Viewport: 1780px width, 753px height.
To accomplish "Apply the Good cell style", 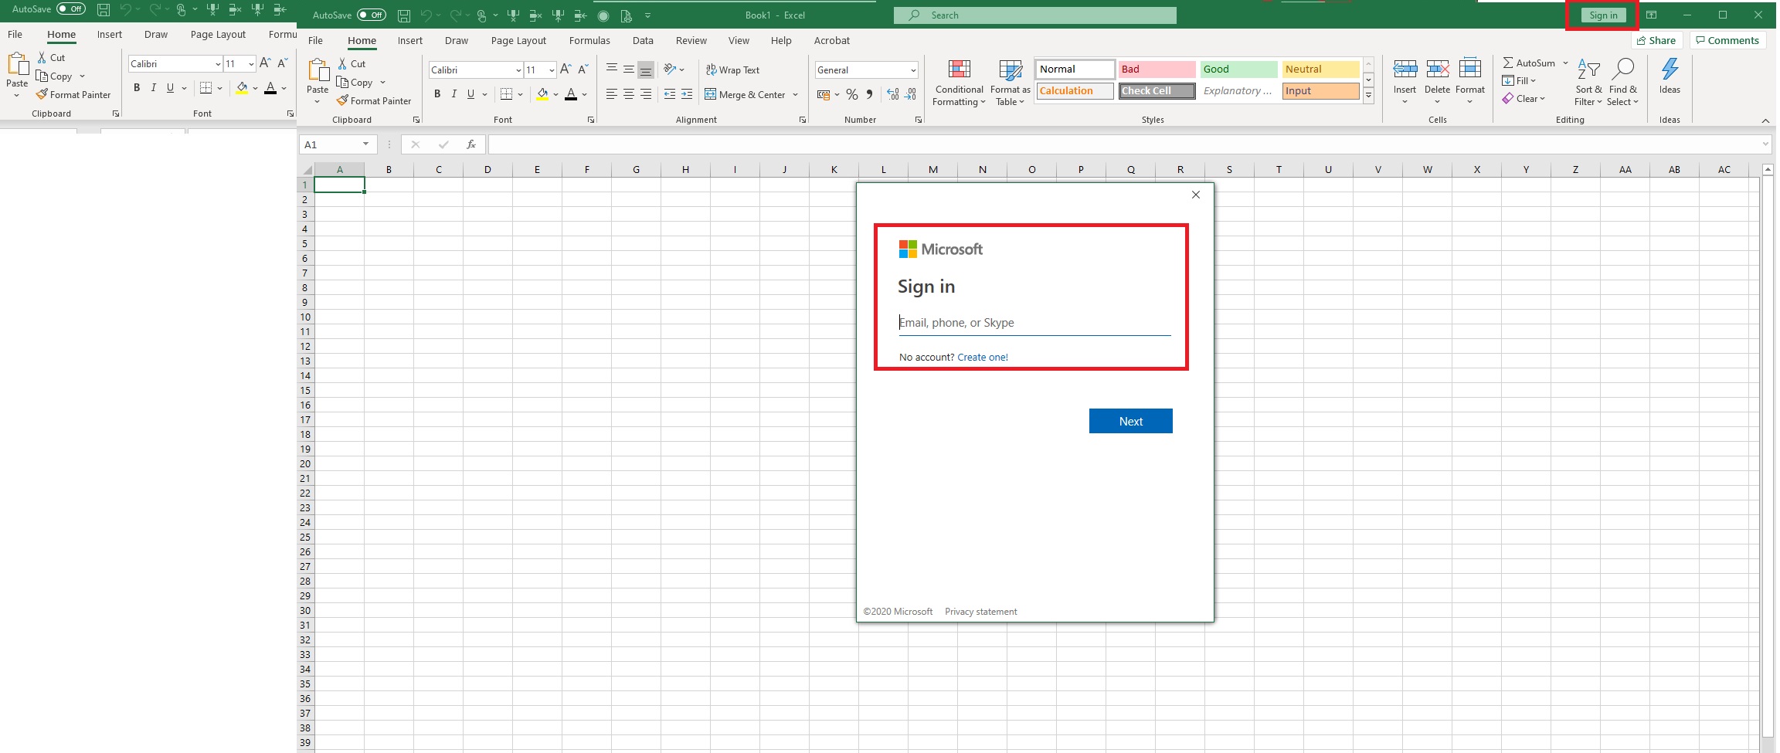I will pyautogui.click(x=1238, y=70).
